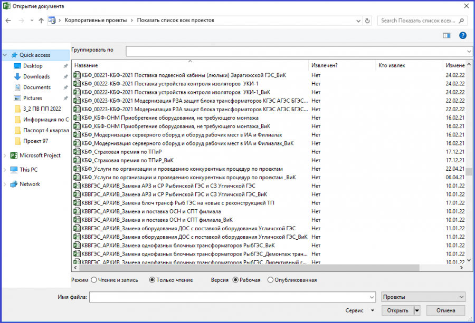The height and width of the screenshot is (323, 475).
Task: Click icon of КВВГЭС_АРХИВ_Замена блоч трансф Рыб ГЭС
Action: click(x=77, y=203)
